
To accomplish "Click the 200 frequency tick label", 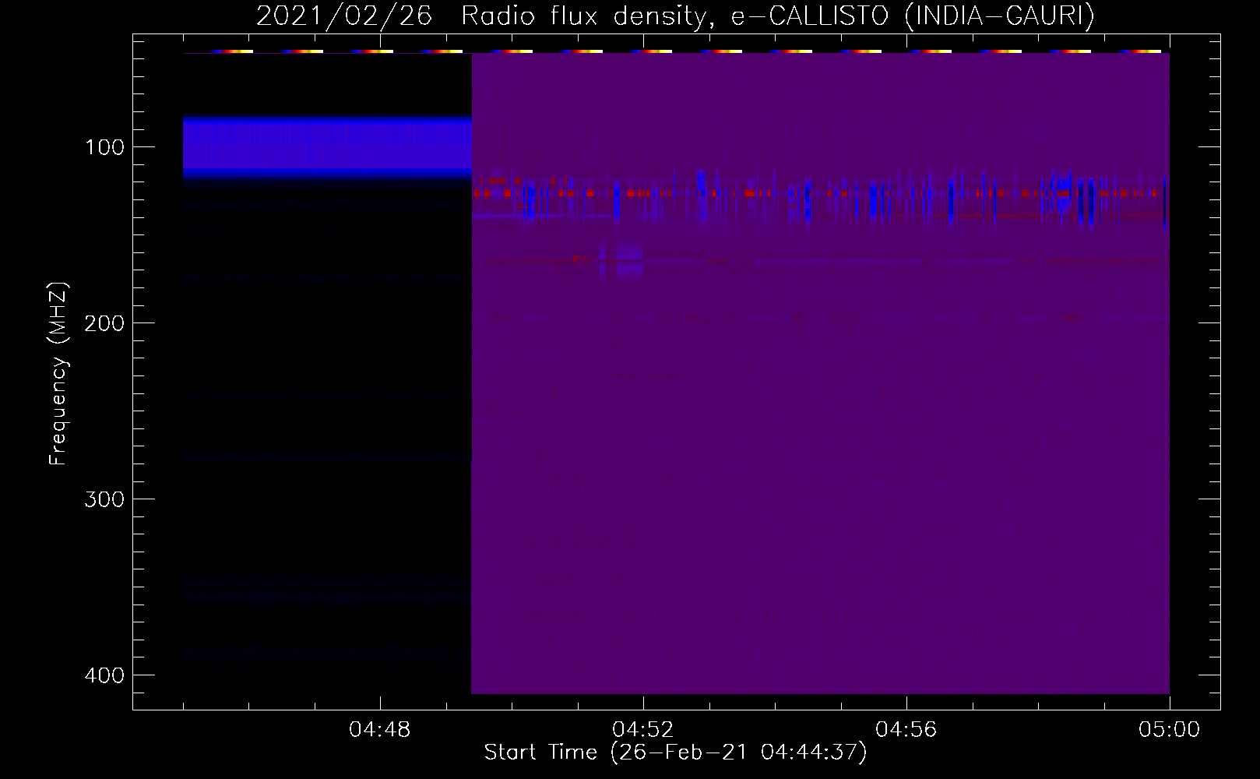I will [104, 323].
